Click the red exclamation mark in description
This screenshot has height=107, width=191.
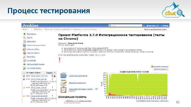(60, 60)
